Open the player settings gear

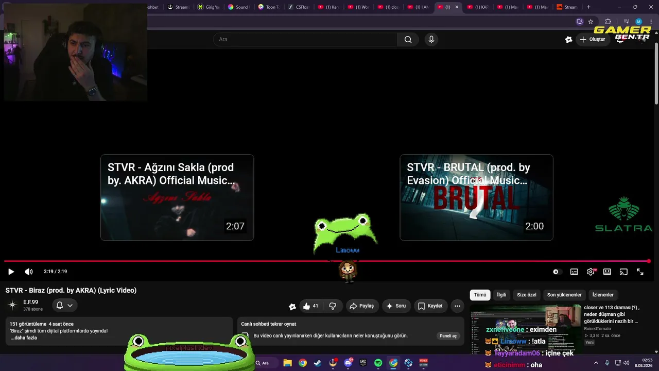(x=591, y=272)
